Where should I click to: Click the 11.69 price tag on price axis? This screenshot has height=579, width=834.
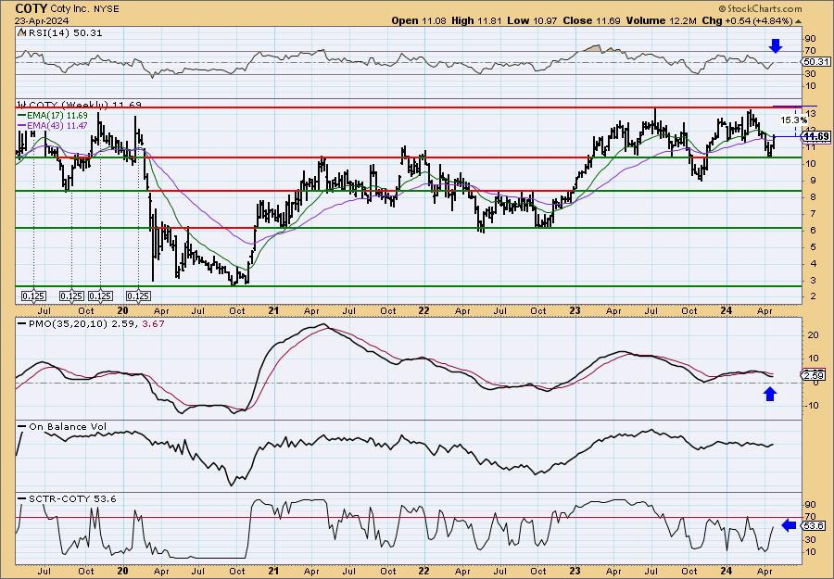816,136
